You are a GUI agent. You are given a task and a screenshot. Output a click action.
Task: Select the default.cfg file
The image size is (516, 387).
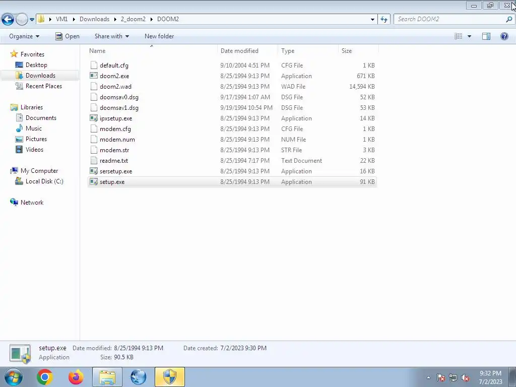[114, 66]
